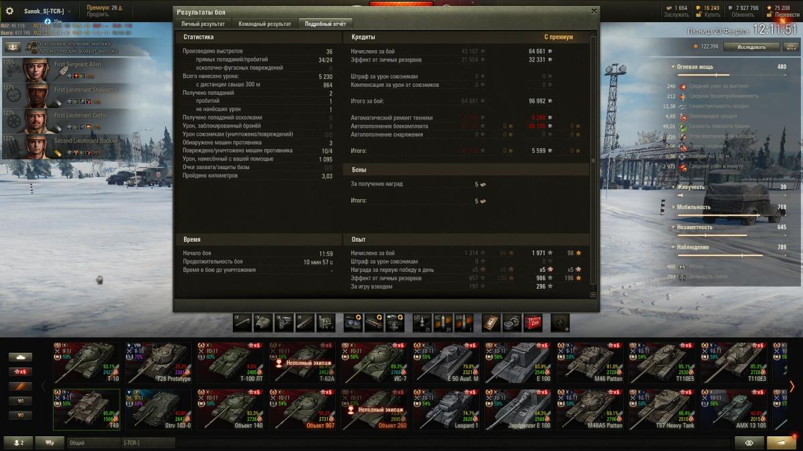Click the Мобильность progress bar
The height and width of the screenshot is (451, 803).
tap(732, 215)
